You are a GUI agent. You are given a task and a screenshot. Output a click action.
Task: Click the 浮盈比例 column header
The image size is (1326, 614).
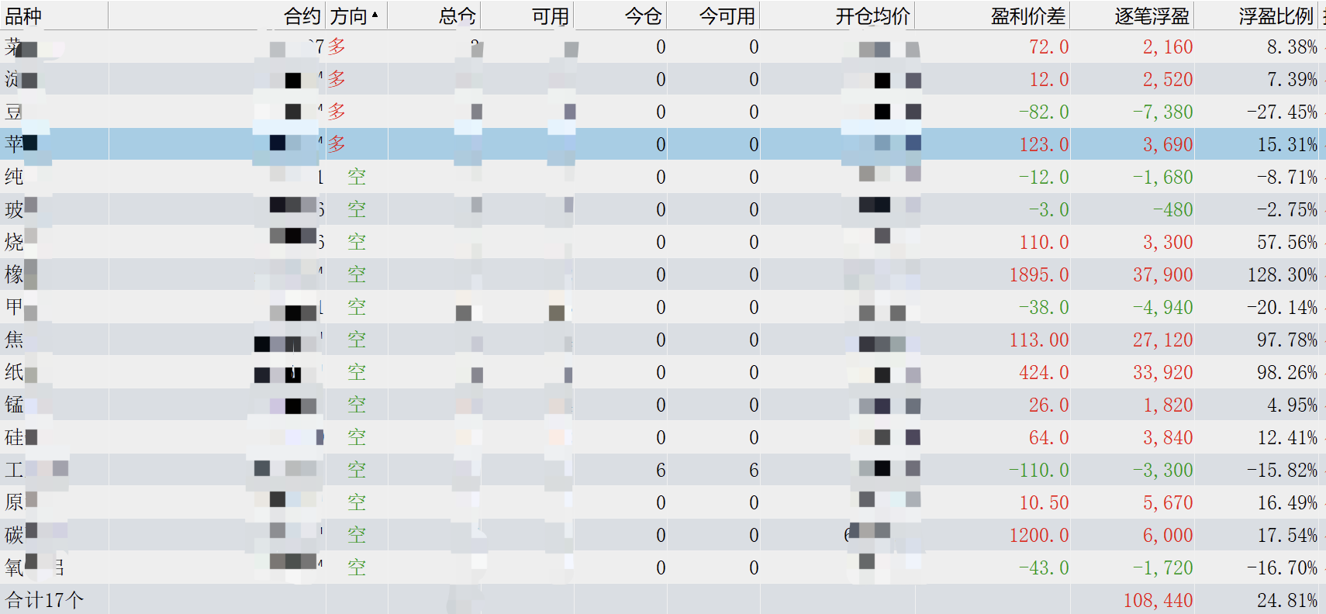1276,16
